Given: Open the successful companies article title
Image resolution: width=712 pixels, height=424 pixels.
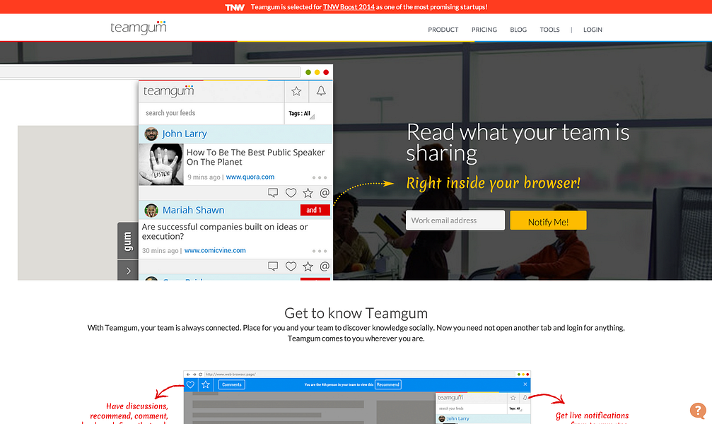Looking at the screenshot, I should click(x=225, y=232).
